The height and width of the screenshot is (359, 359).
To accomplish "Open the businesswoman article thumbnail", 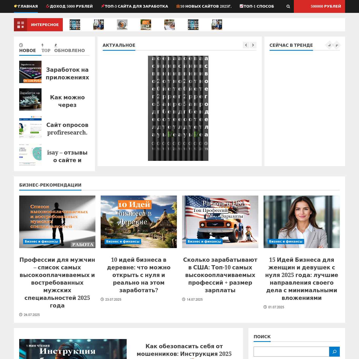I will click(301, 222).
